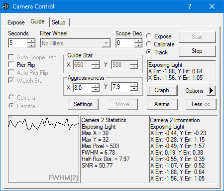Image resolution: width=224 pixels, height=191 pixels.
Task: Click the "X Err: 0.19, Y Err: 0.38" row
Action: [x=177, y=153]
